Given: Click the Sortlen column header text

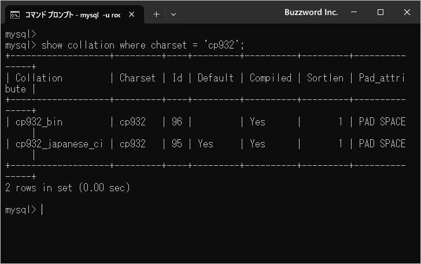Looking at the screenshot, I should click(325, 78).
